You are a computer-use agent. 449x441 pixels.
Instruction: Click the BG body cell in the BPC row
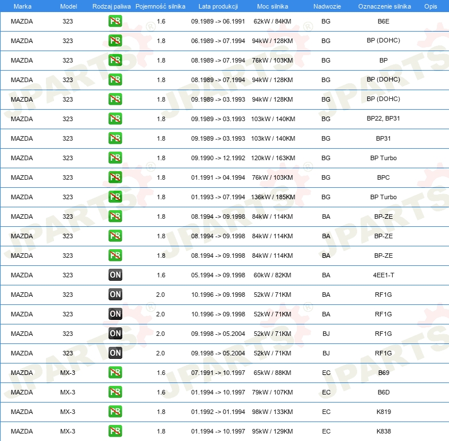coord(326,177)
